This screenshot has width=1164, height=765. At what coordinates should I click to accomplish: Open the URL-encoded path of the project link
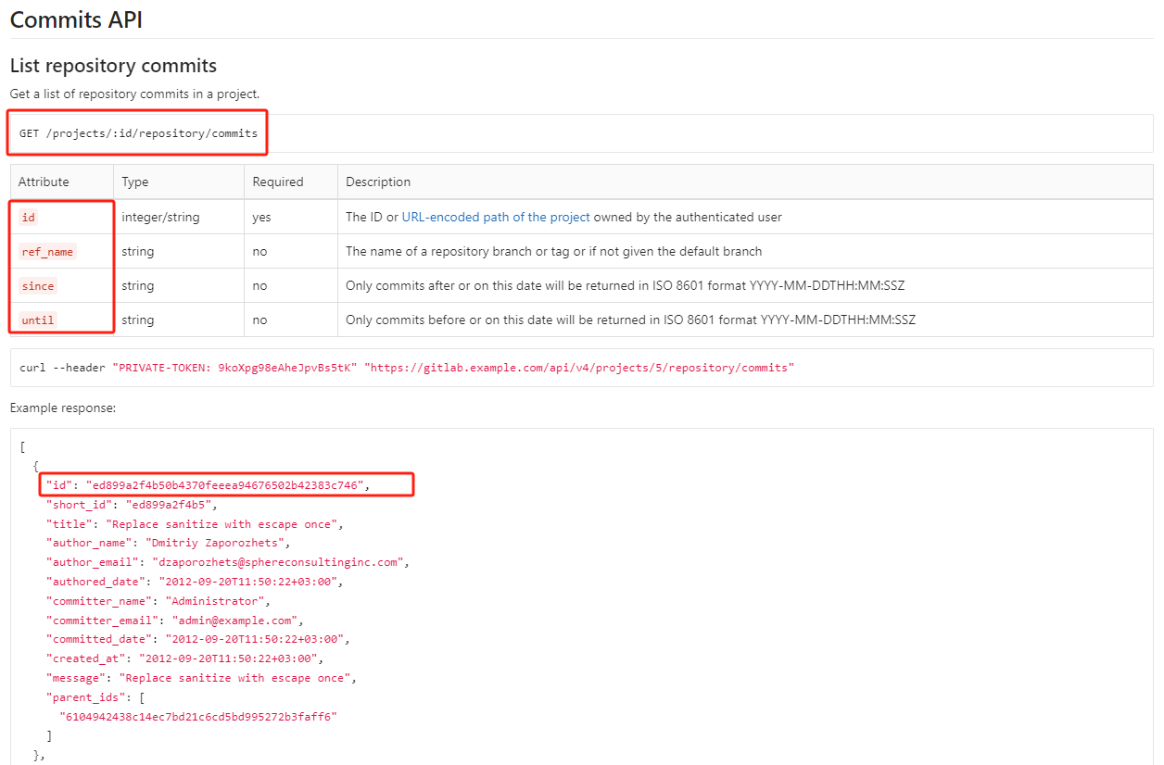(496, 217)
